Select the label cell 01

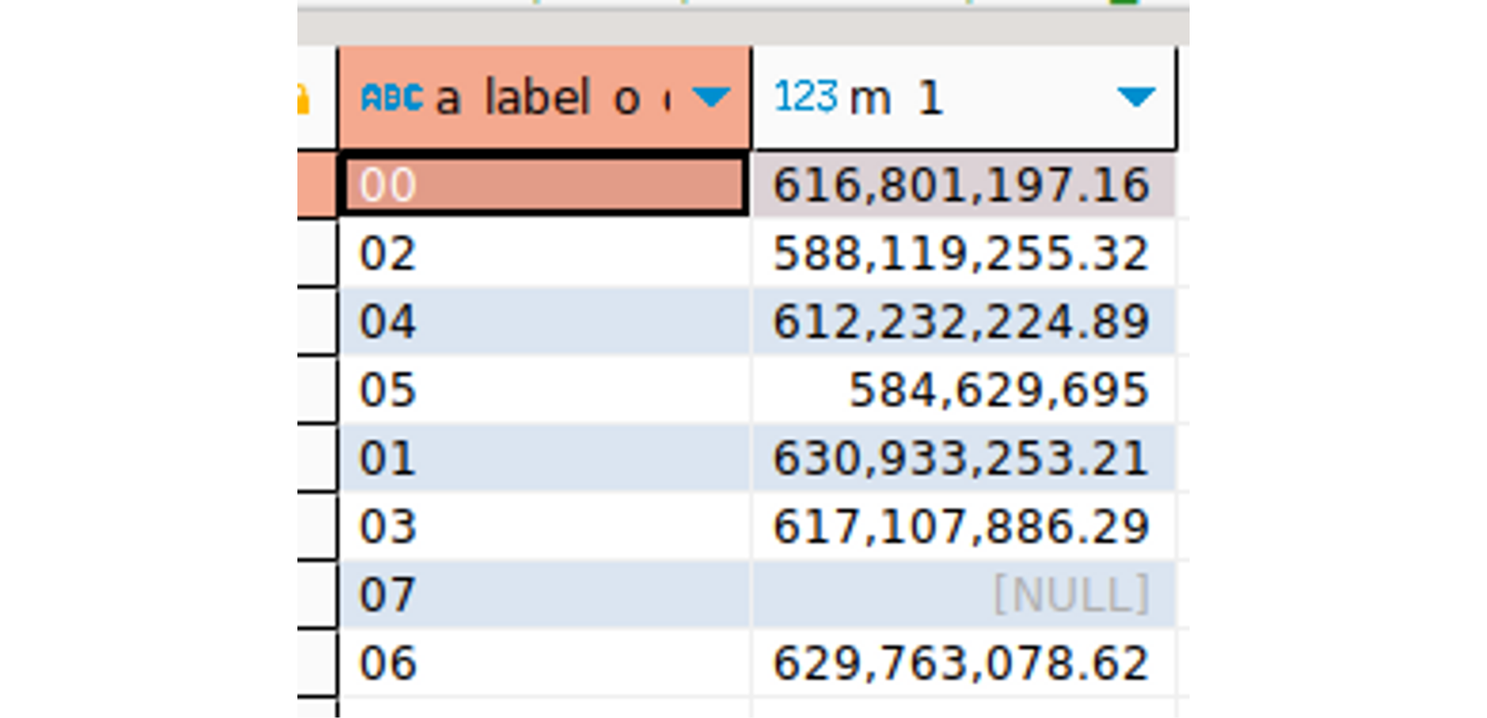pyautogui.click(x=543, y=458)
